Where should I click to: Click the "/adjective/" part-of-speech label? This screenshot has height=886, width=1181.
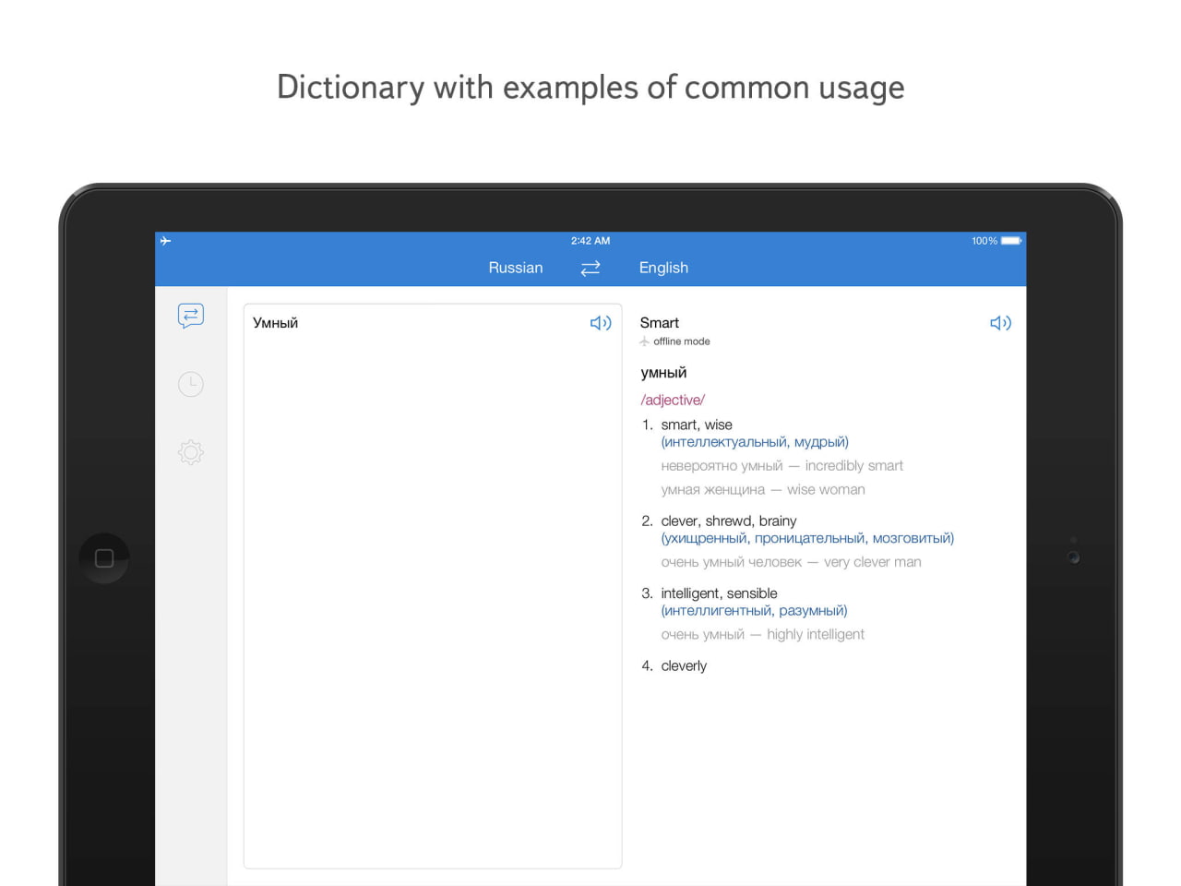click(x=672, y=400)
